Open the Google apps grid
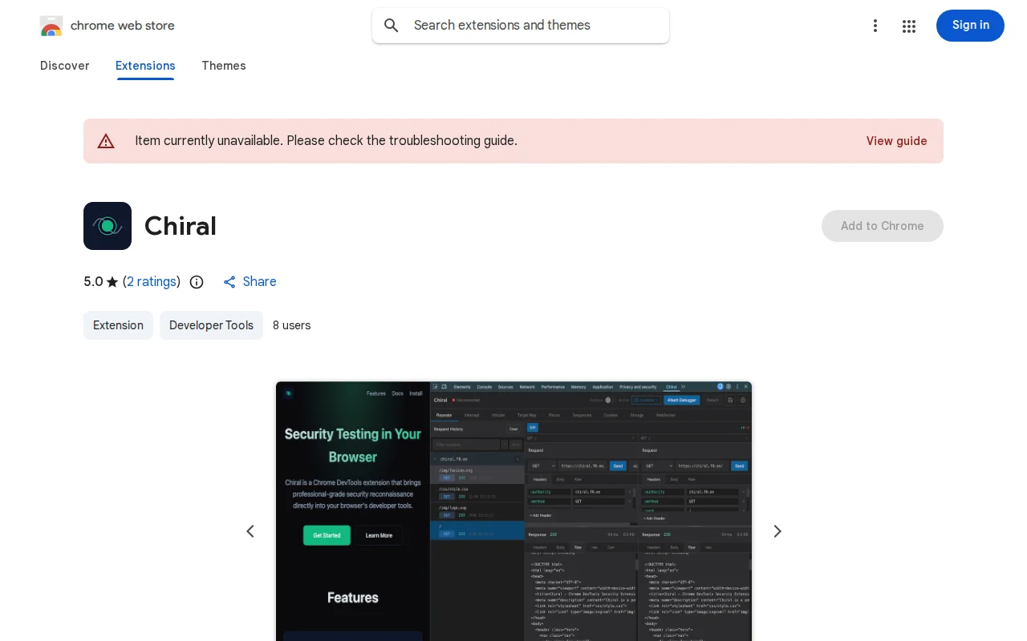The height and width of the screenshot is (641, 1027). tap(909, 26)
